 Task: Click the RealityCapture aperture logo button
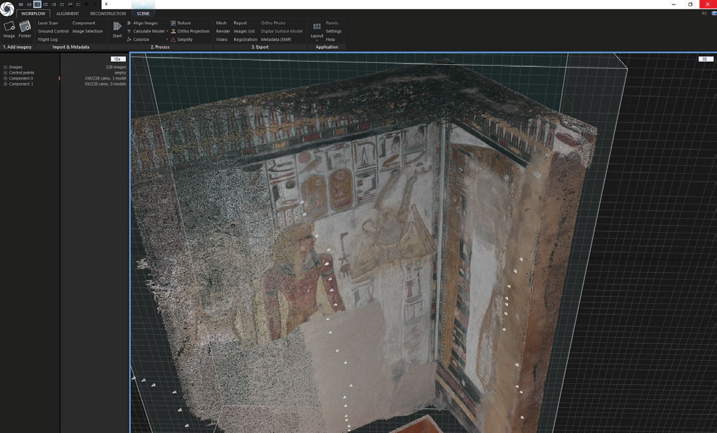7,8
